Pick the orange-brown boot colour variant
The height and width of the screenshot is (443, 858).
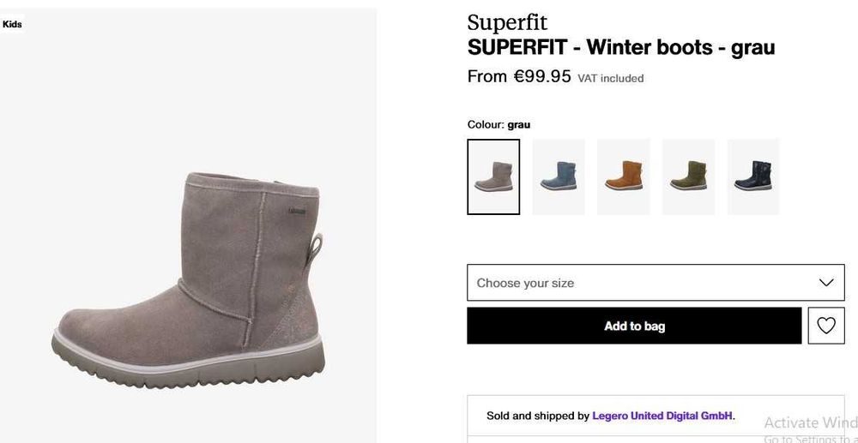(624, 177)
